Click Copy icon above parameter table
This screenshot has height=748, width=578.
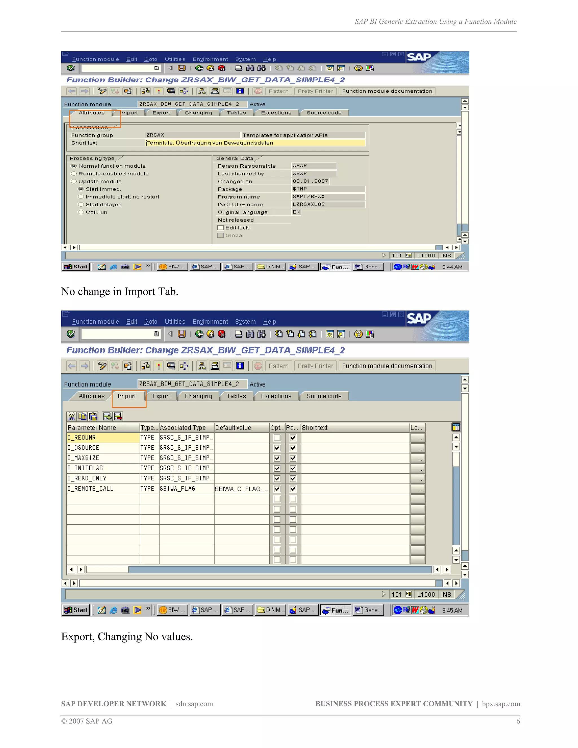click(82, 416)
